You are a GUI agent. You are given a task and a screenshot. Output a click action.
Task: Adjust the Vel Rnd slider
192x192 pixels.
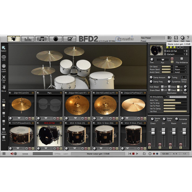coord(175,111)
